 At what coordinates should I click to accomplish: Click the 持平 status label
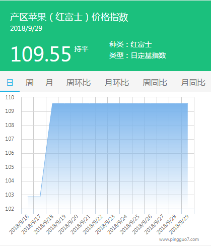click(x=81, y=49)
